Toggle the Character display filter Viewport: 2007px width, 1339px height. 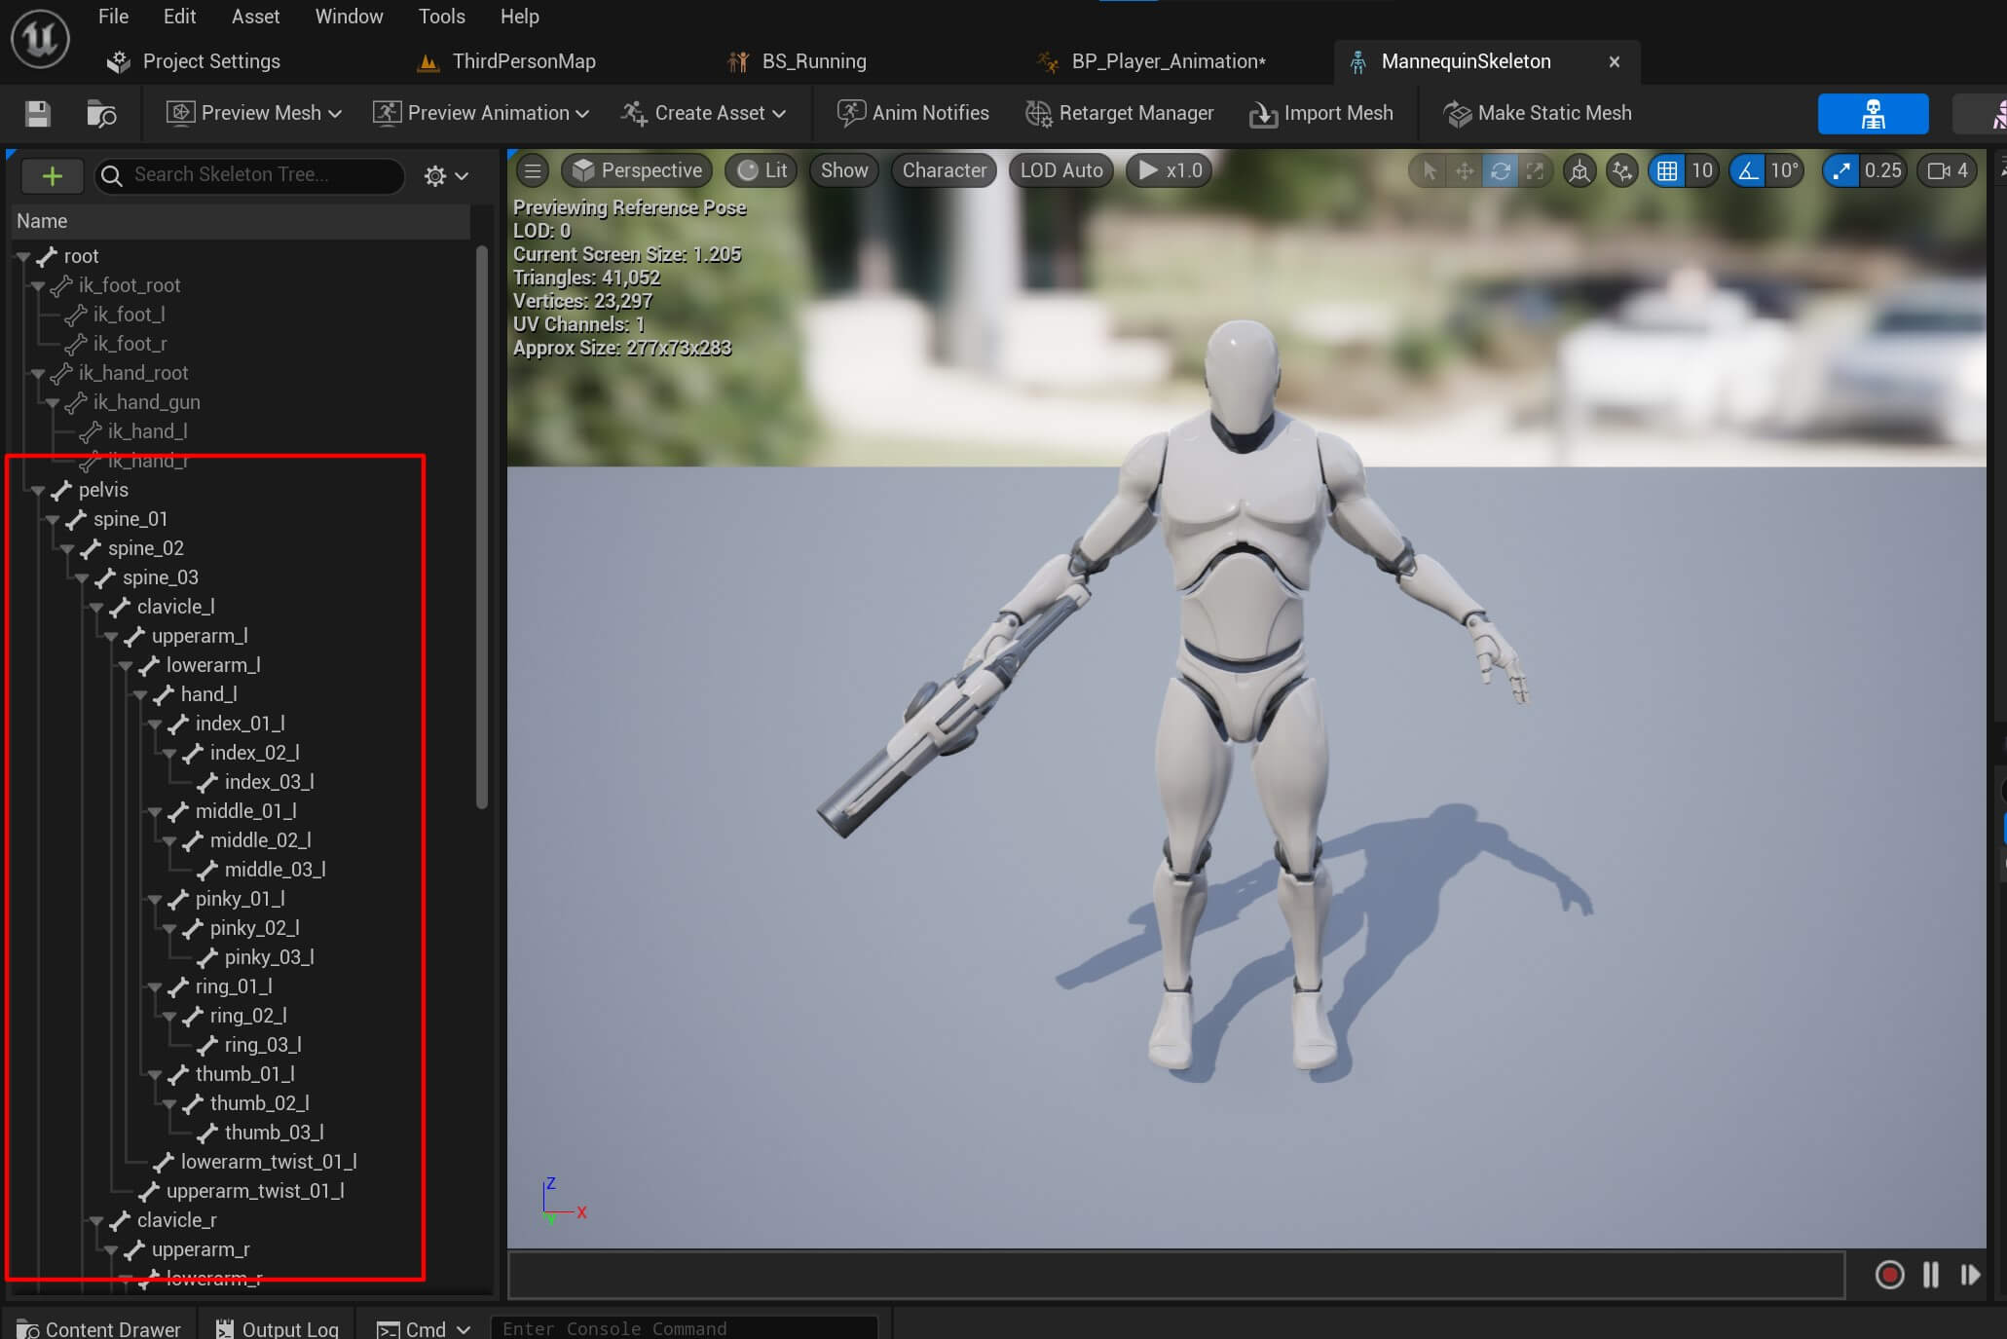click(x=943, y=168)
